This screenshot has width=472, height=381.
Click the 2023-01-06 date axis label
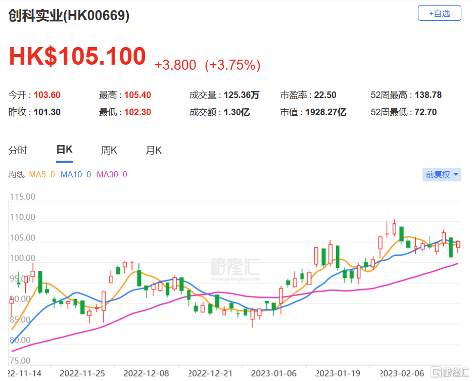(274, 373)
